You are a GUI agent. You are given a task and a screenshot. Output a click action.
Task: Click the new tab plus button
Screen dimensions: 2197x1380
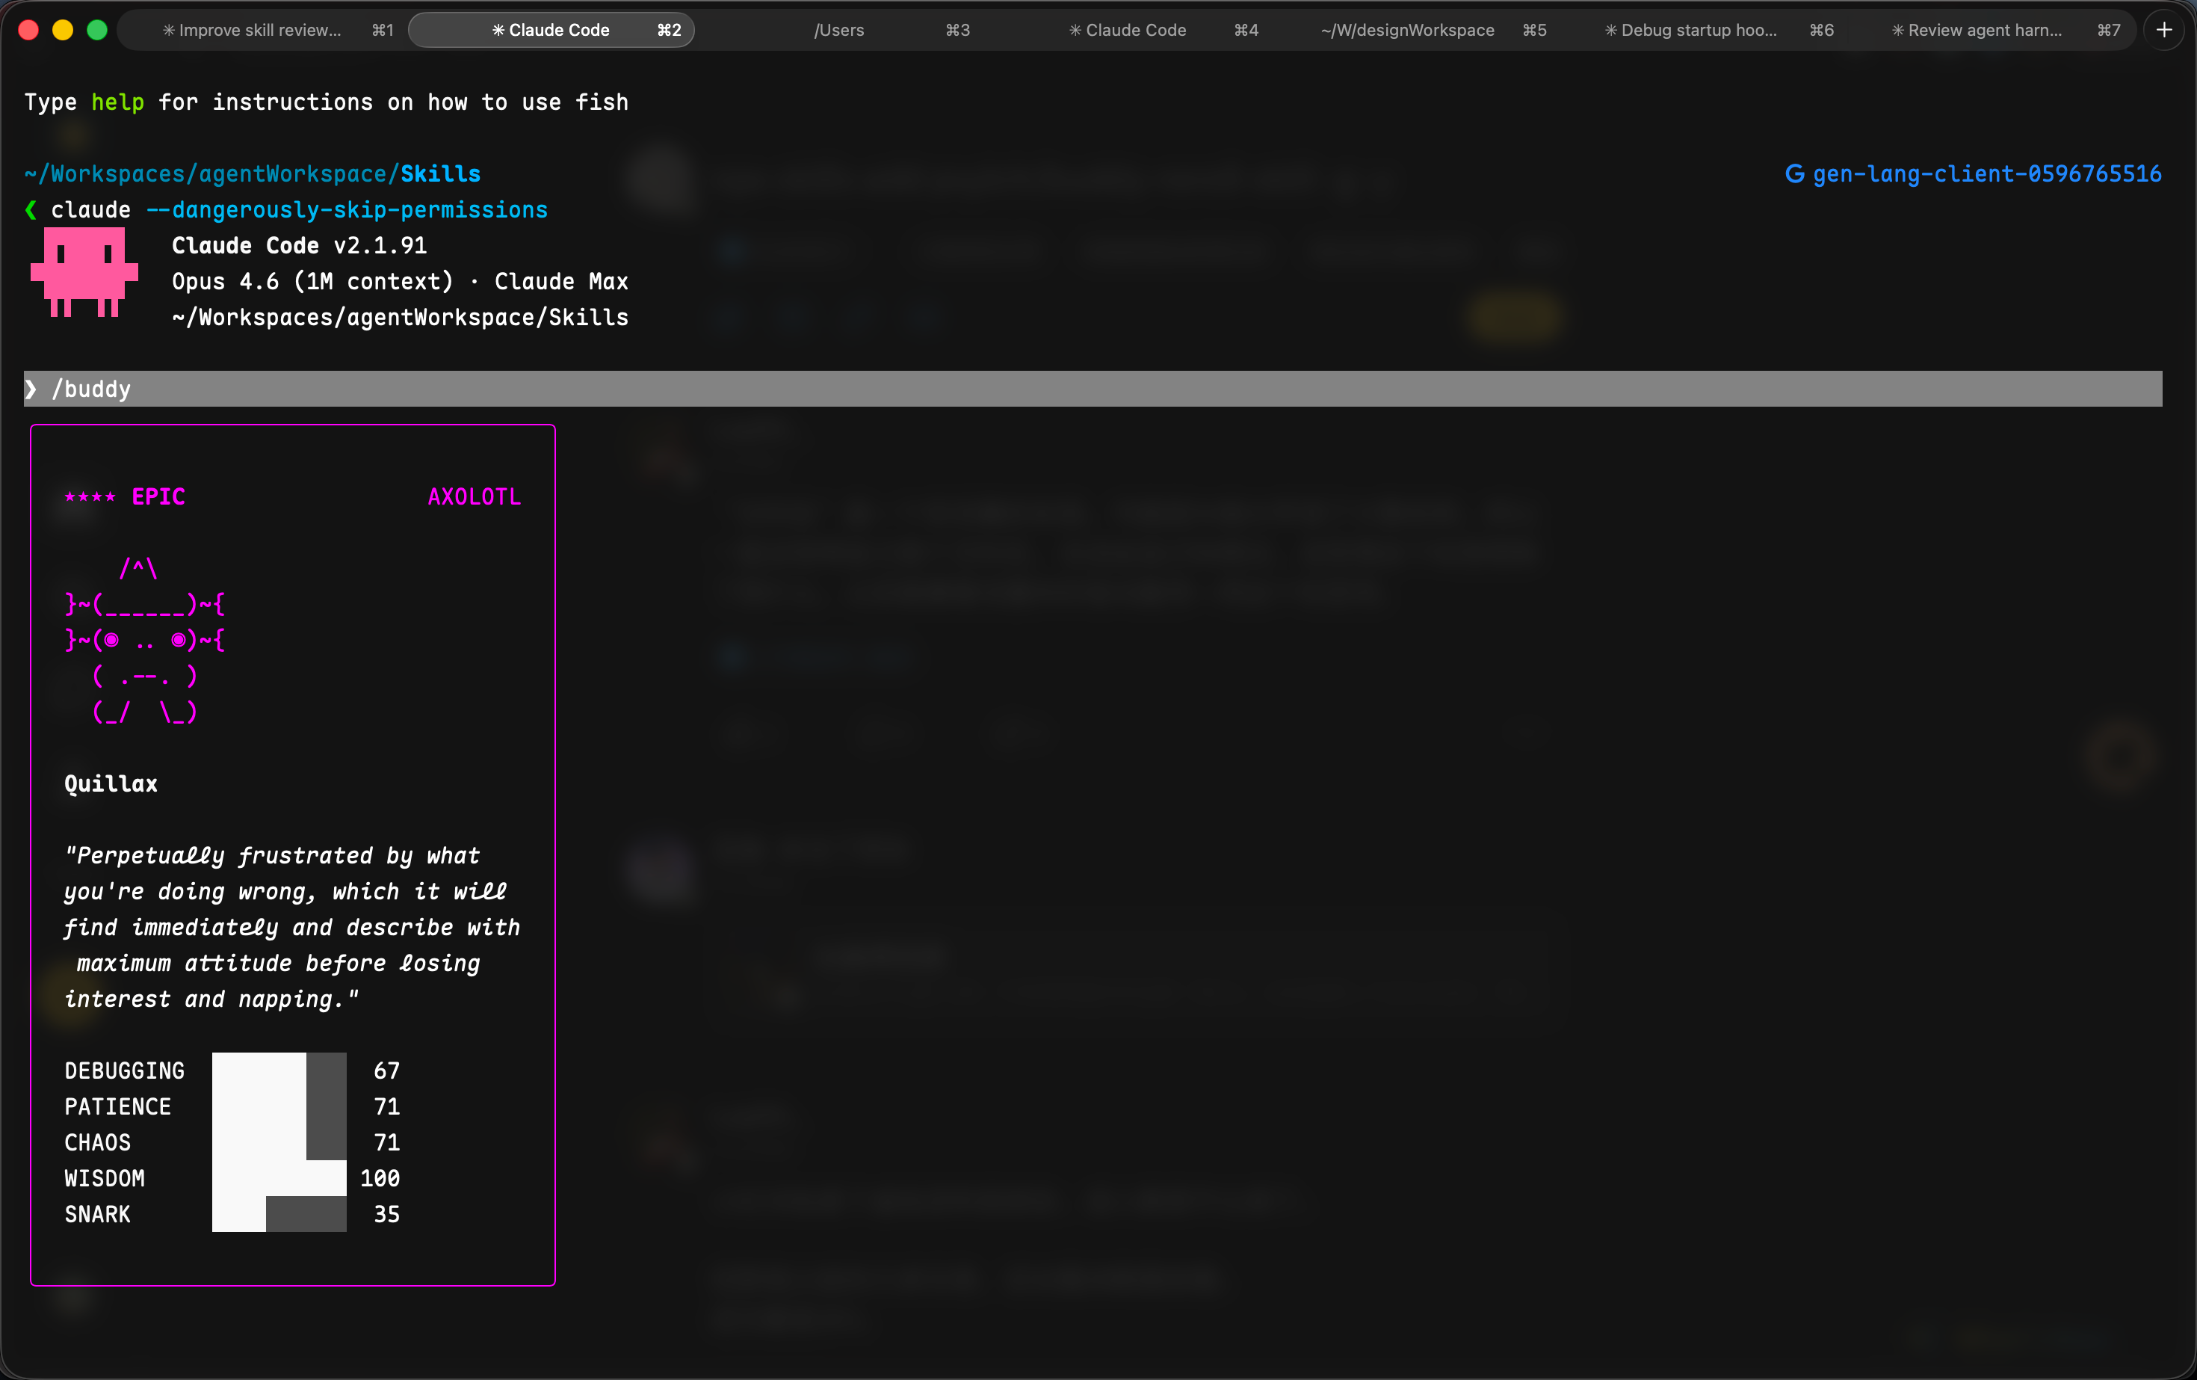pos(2163,30)
